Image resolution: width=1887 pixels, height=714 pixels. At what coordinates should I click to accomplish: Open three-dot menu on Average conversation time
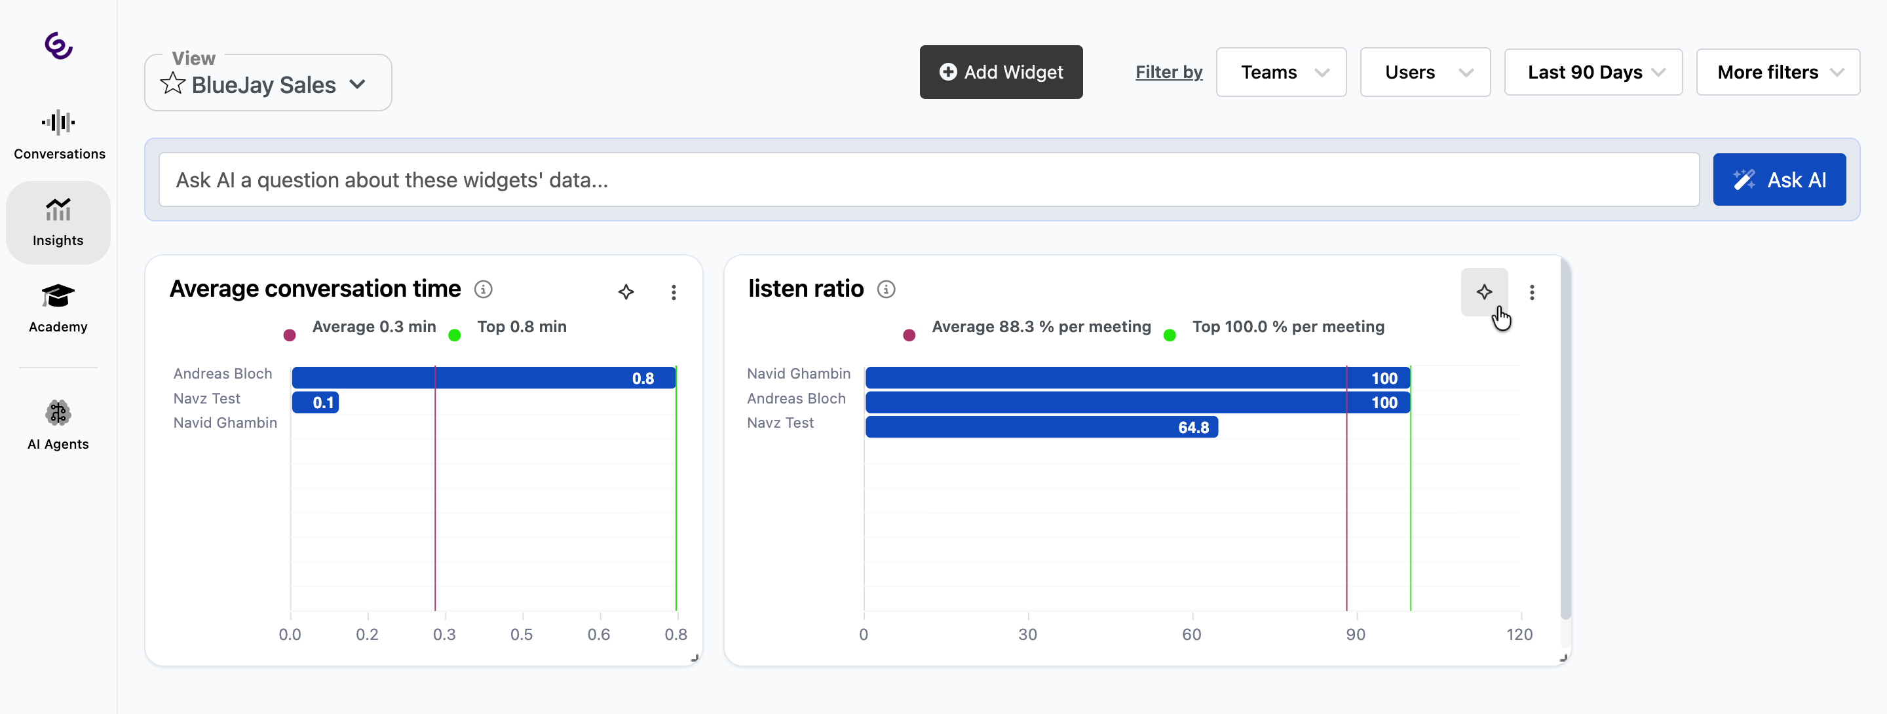pos(673,292)
